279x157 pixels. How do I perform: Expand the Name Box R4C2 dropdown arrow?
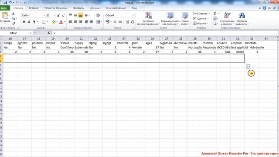coord(31,33)
